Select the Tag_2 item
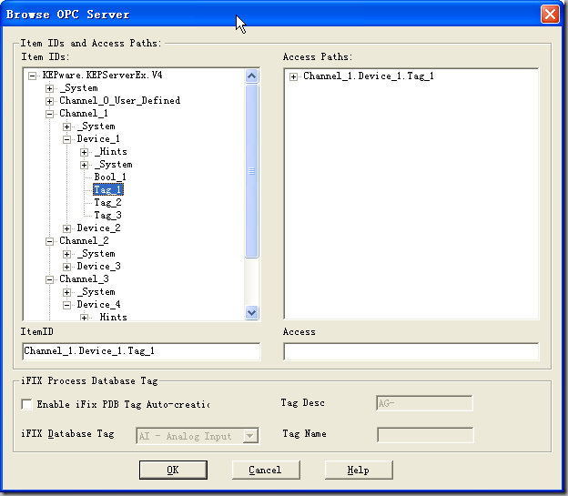This screenshot has height=496, width=568. (107, 203)
